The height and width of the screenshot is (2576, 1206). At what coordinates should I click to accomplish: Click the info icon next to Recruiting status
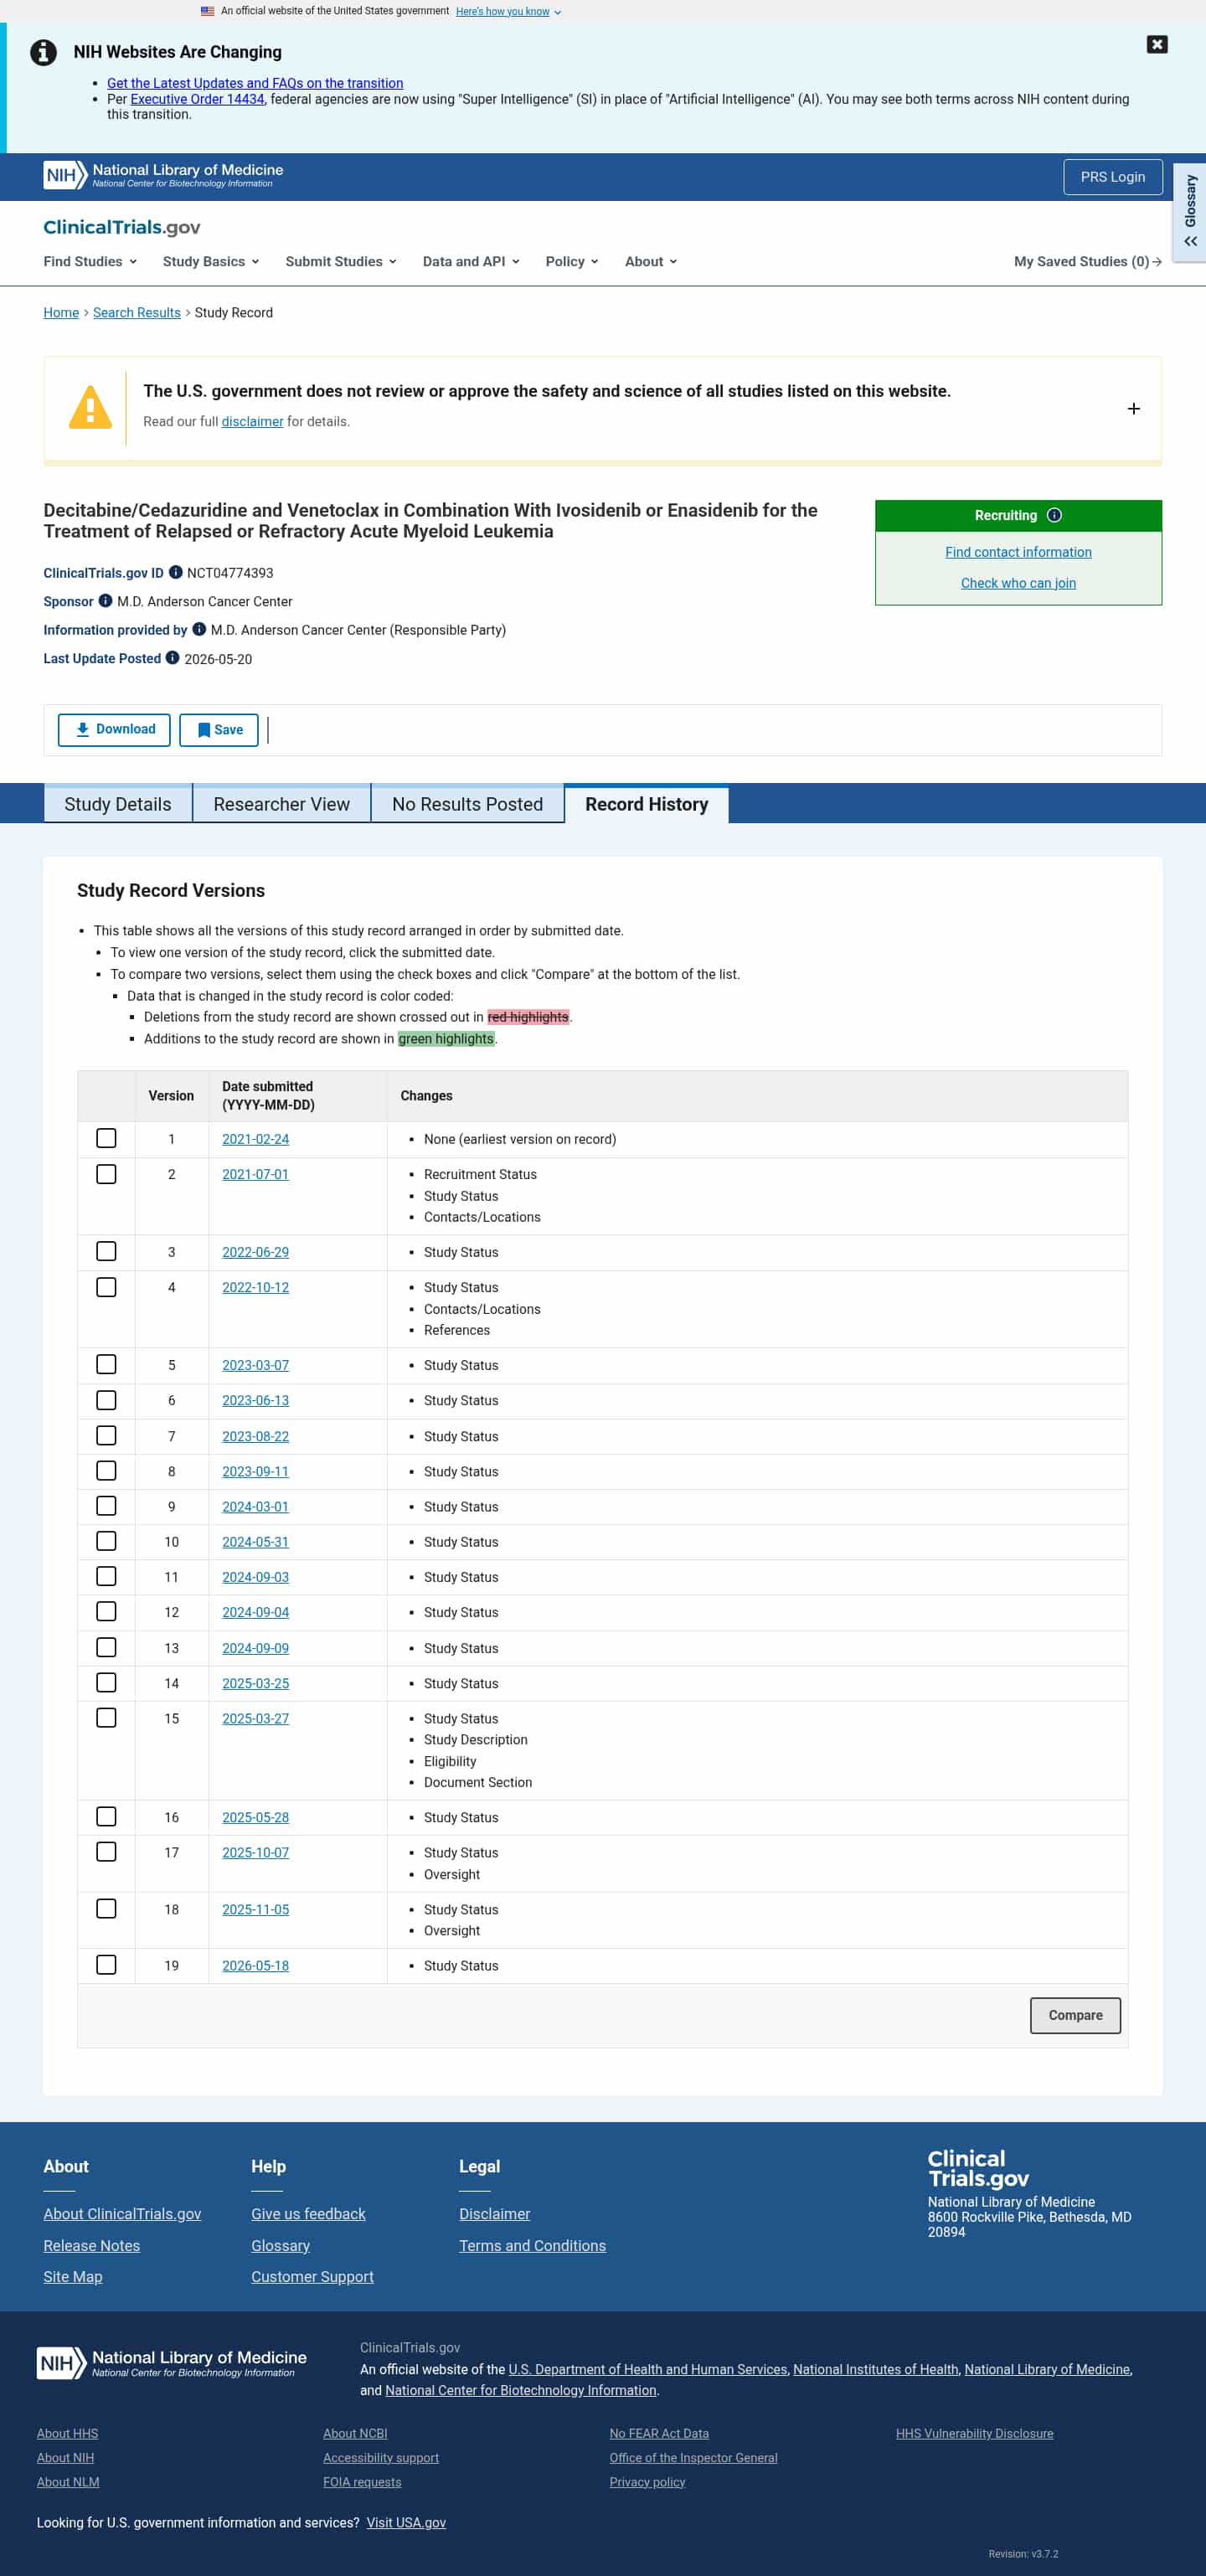click(x=1054, y=515)
